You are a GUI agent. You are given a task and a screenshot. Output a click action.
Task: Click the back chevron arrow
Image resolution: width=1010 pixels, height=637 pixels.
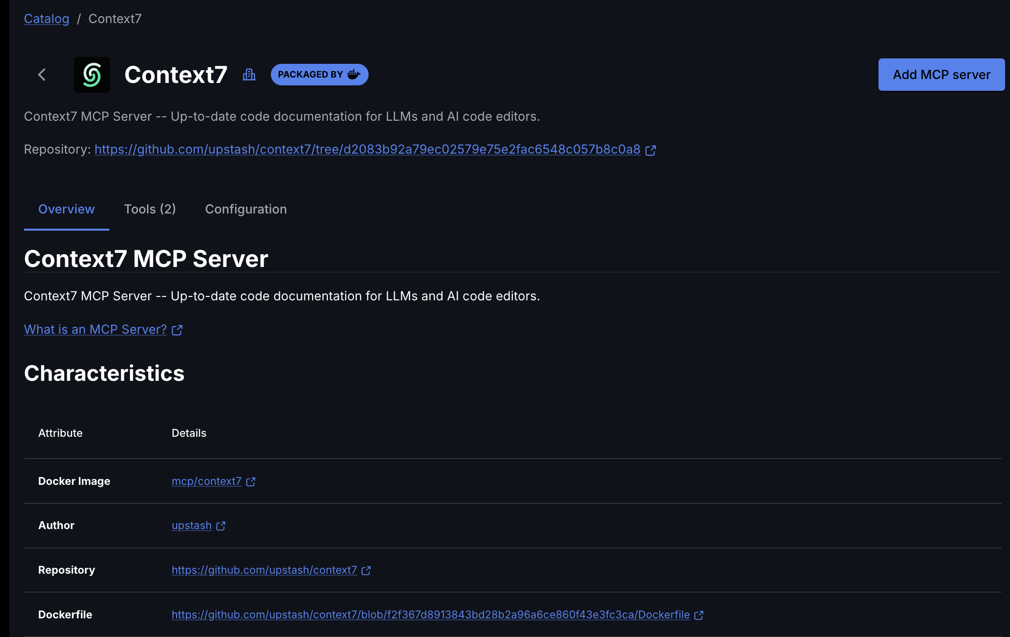(x=42, y=75)
